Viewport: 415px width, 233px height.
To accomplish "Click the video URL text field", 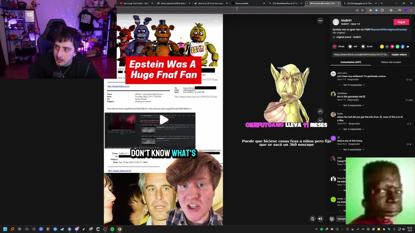I will tap(361, 55).
